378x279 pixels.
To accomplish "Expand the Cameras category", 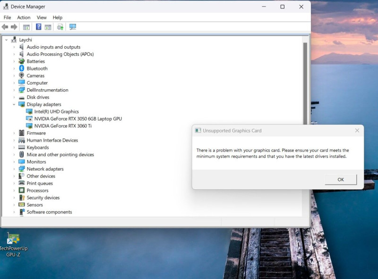I will 14,76.
